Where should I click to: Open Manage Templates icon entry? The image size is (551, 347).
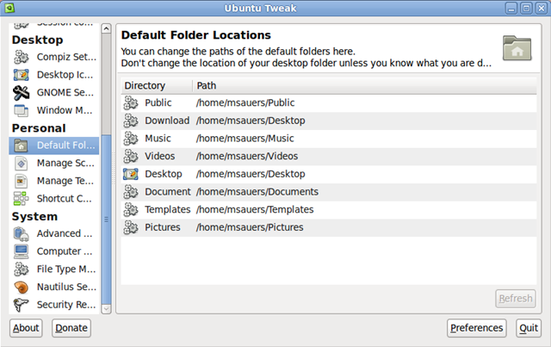tap(21, 181)
